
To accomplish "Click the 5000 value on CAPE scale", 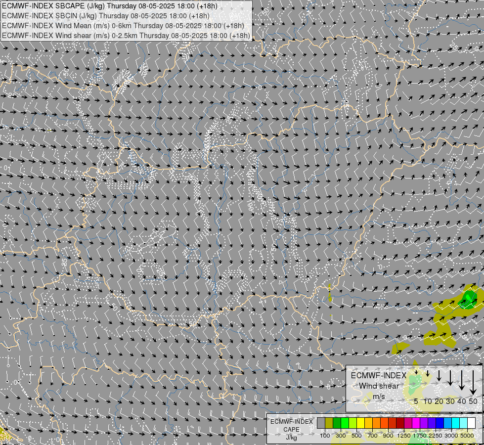I will pos(467,436).
